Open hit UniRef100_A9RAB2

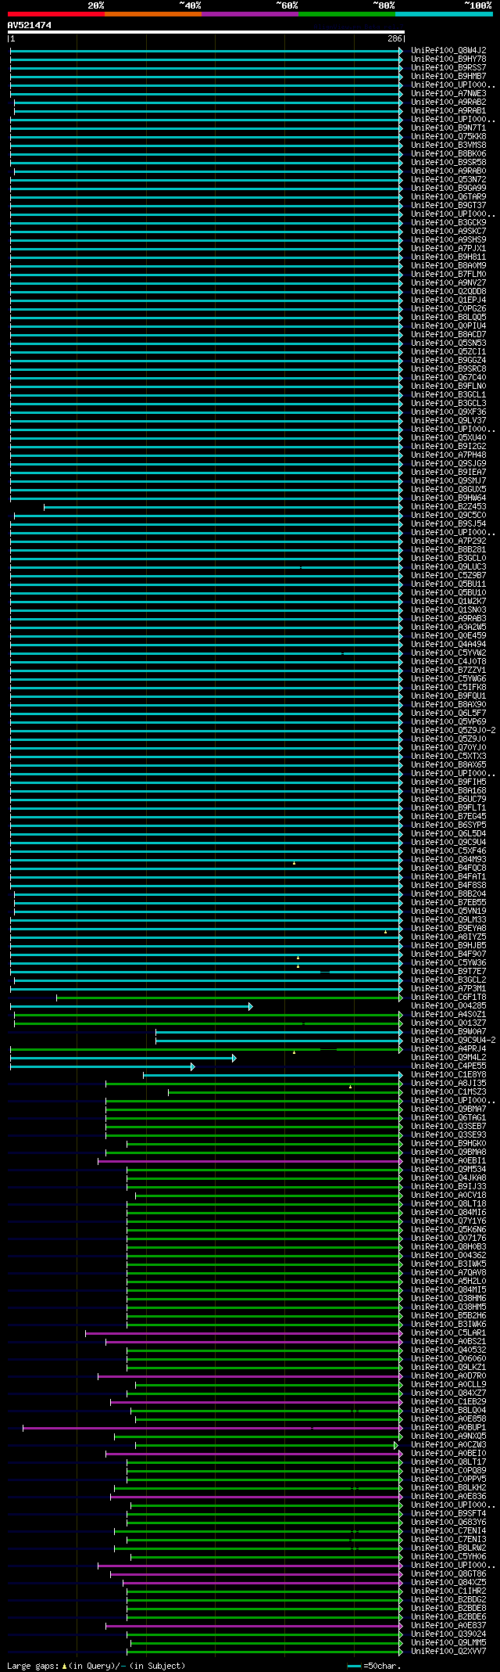tap(448, 102)
